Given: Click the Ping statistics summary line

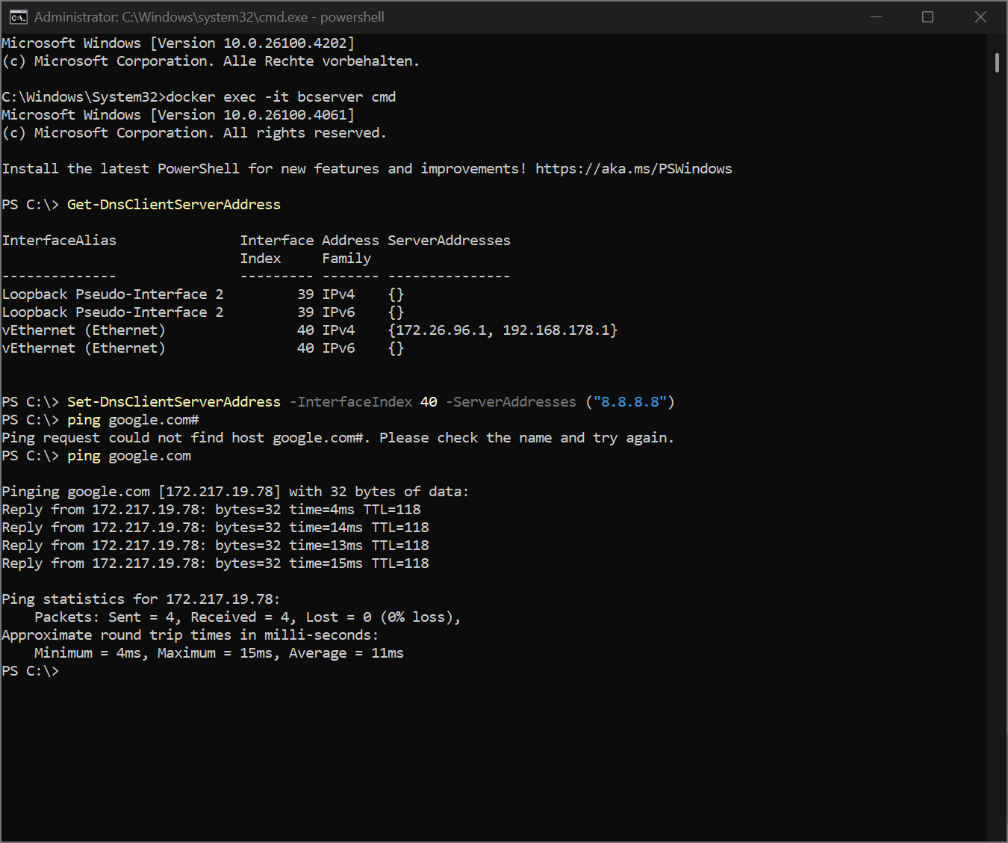Looking at the screenshot, I should click(x=140, y=599).
